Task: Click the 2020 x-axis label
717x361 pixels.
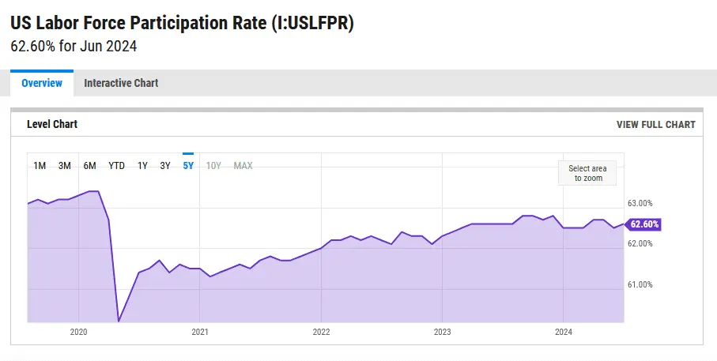Action: point(78,333)
